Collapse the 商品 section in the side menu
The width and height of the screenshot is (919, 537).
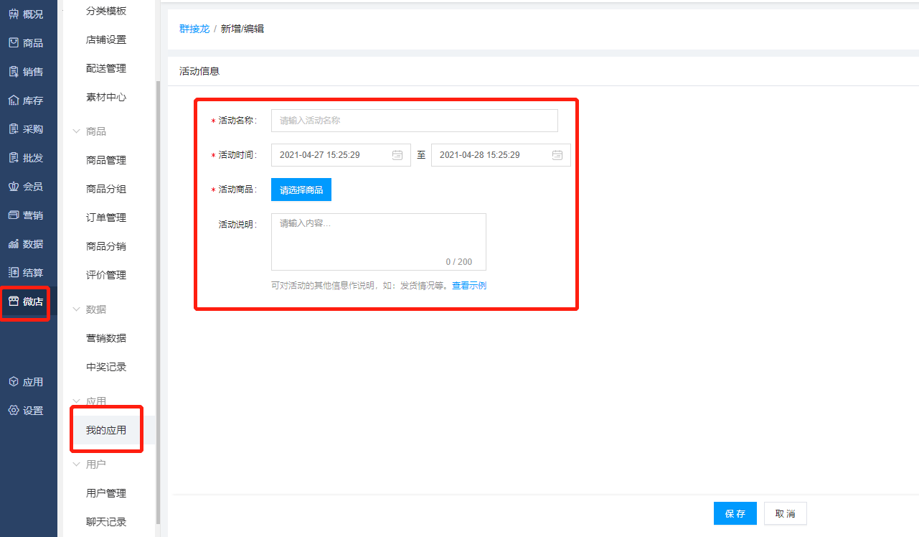tap(77, 131)
